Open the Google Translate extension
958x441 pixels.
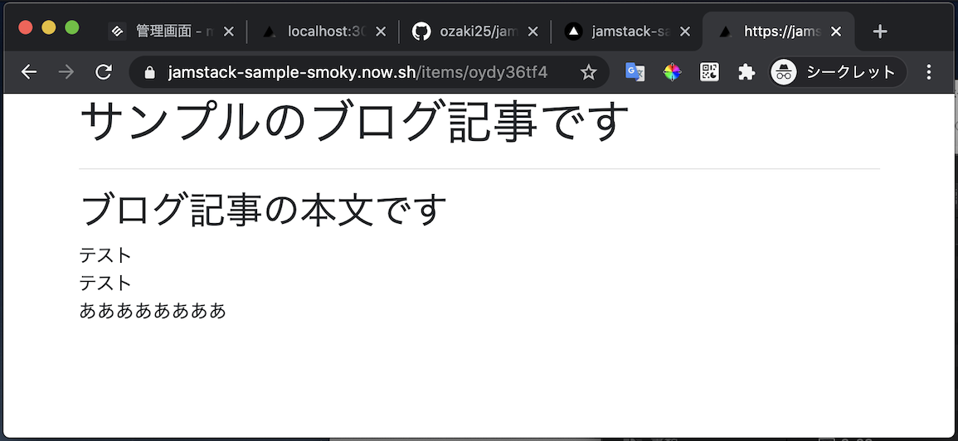[635, 73]
